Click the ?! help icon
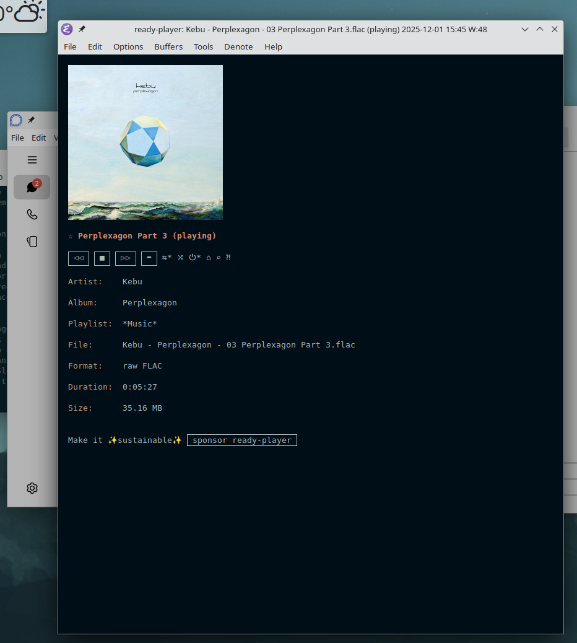The height and width of the screenshot is (643, 577). [228, 258]
